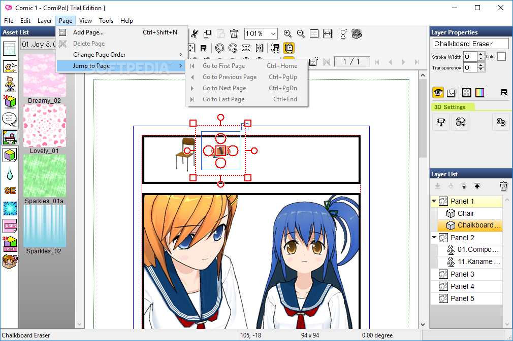Select the Panel 4 layer
The width and height of the screenshot is (513, 341).
467,286
